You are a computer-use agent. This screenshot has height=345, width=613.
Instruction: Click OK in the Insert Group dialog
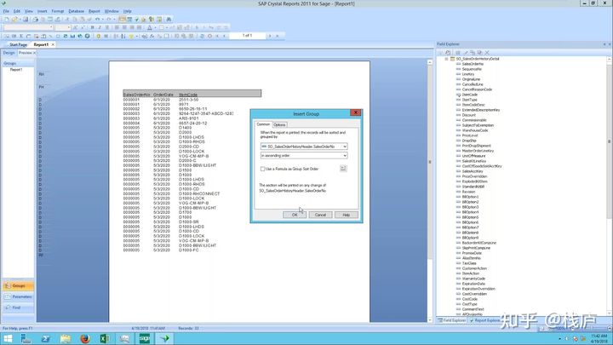point(295,215)
